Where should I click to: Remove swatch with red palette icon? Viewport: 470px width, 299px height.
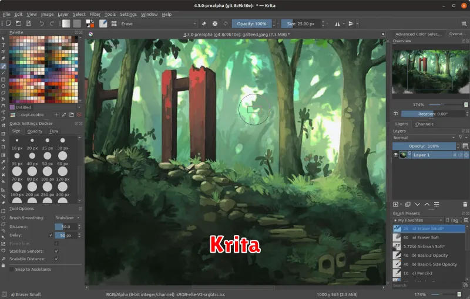(79, 115)
